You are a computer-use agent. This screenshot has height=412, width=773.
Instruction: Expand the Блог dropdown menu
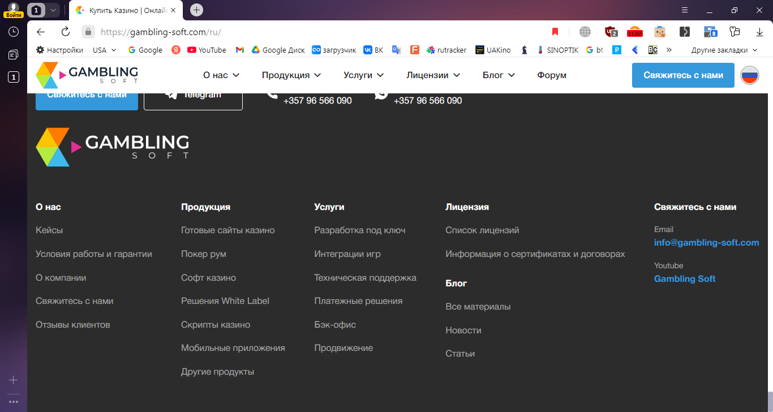coord(499,75)
